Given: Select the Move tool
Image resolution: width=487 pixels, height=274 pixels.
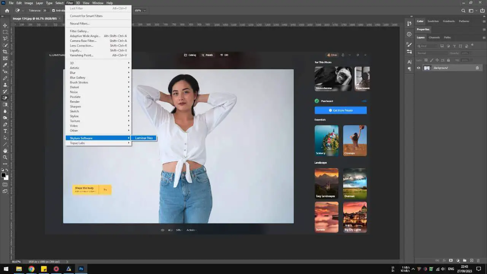Looking at the screenshot, I should pyautogui.click(x=5, y=25).
